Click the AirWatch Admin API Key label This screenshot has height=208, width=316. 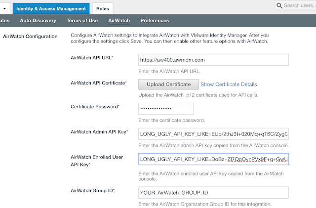(x=99, y=132)
